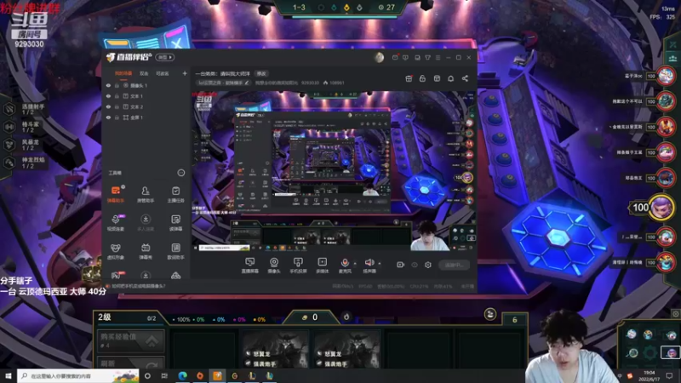Image resolution: width=681 pixels, height=383 pixels.
Task: Open the Windows Start menu
Action: (9, 375)
